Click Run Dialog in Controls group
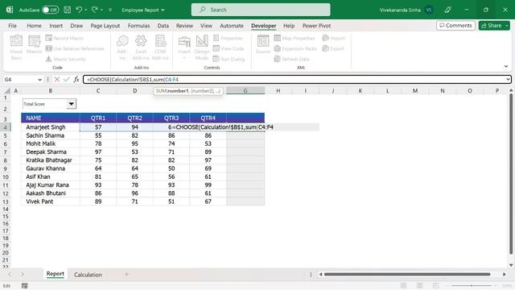 pos(229,59)
